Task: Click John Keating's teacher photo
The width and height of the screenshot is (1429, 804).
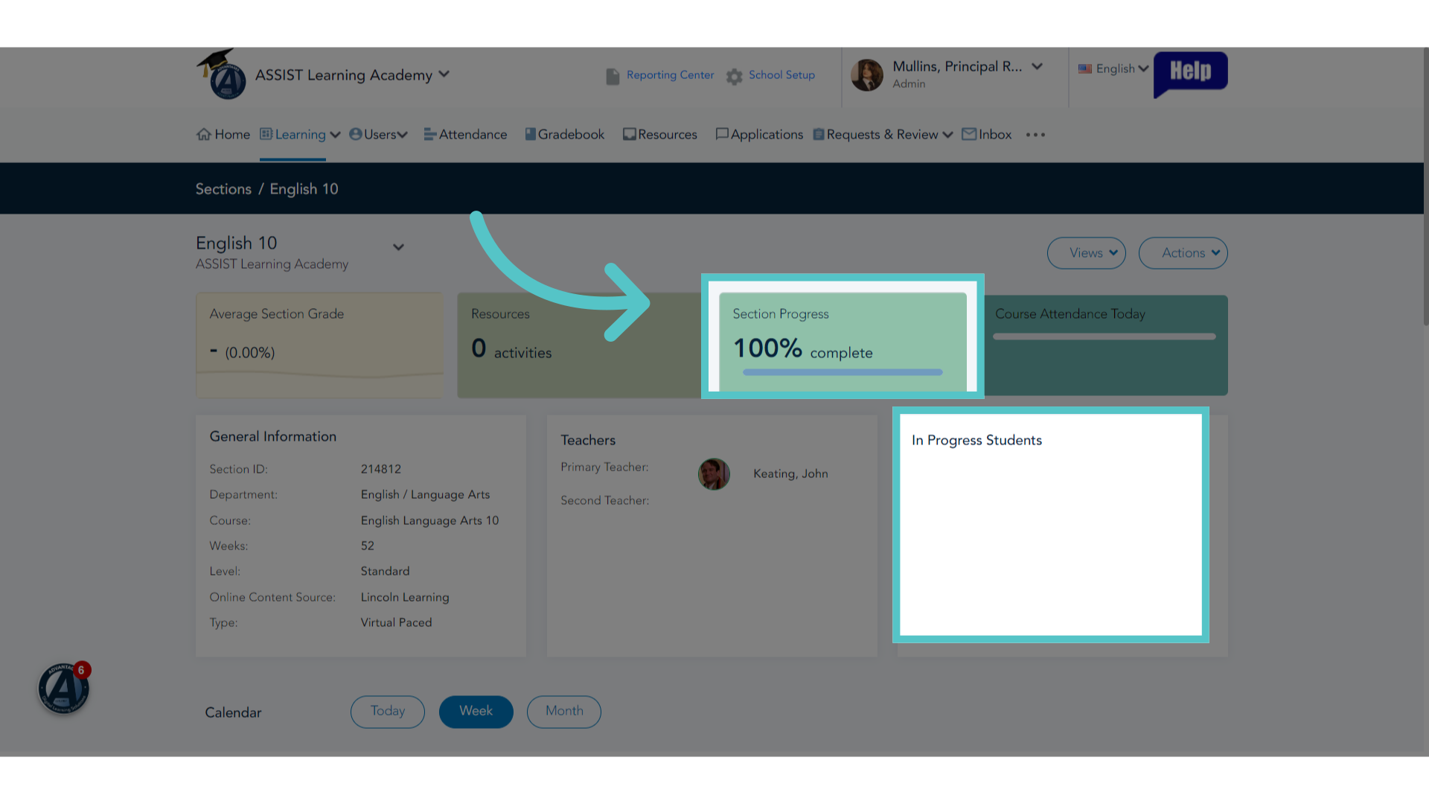Action: pos(714,473)
